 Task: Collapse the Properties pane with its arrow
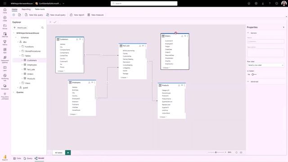point(283,27)
